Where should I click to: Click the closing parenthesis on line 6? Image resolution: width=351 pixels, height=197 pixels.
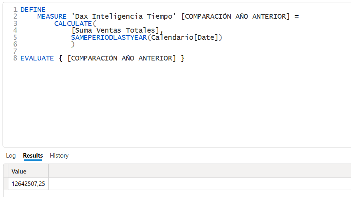73,44
